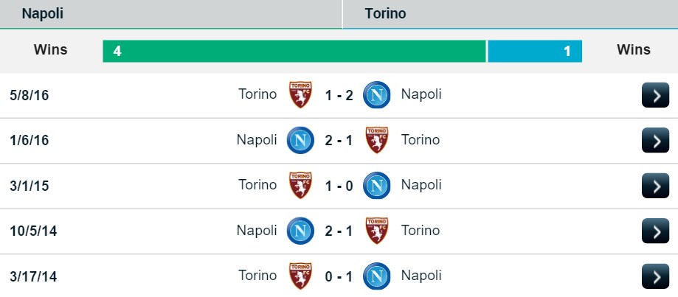The width and height of the screenshot is (678, 297).
Task: Click Napoli crest in 5/8/16 match row
Action: 377,95
